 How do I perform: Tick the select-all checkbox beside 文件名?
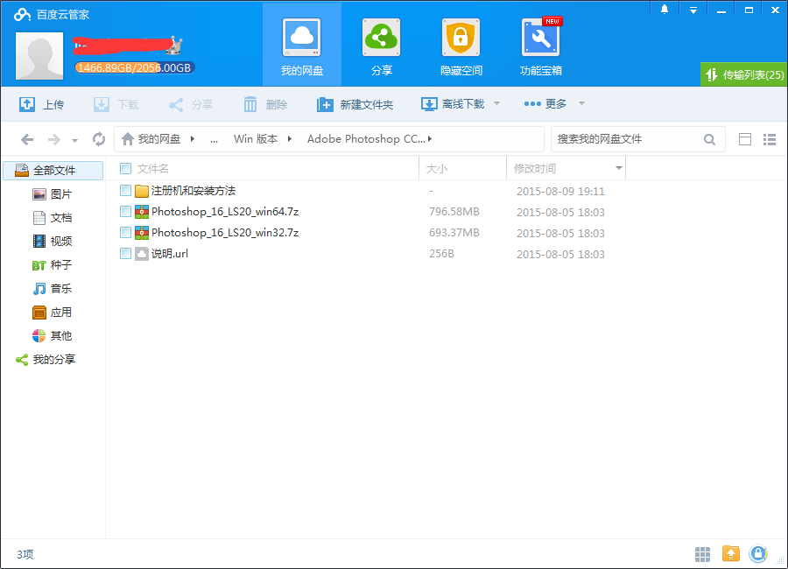125,168
